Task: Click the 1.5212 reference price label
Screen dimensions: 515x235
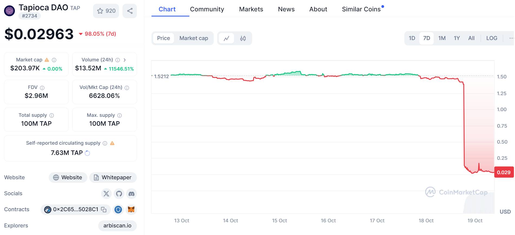Action: pos(161,76)
